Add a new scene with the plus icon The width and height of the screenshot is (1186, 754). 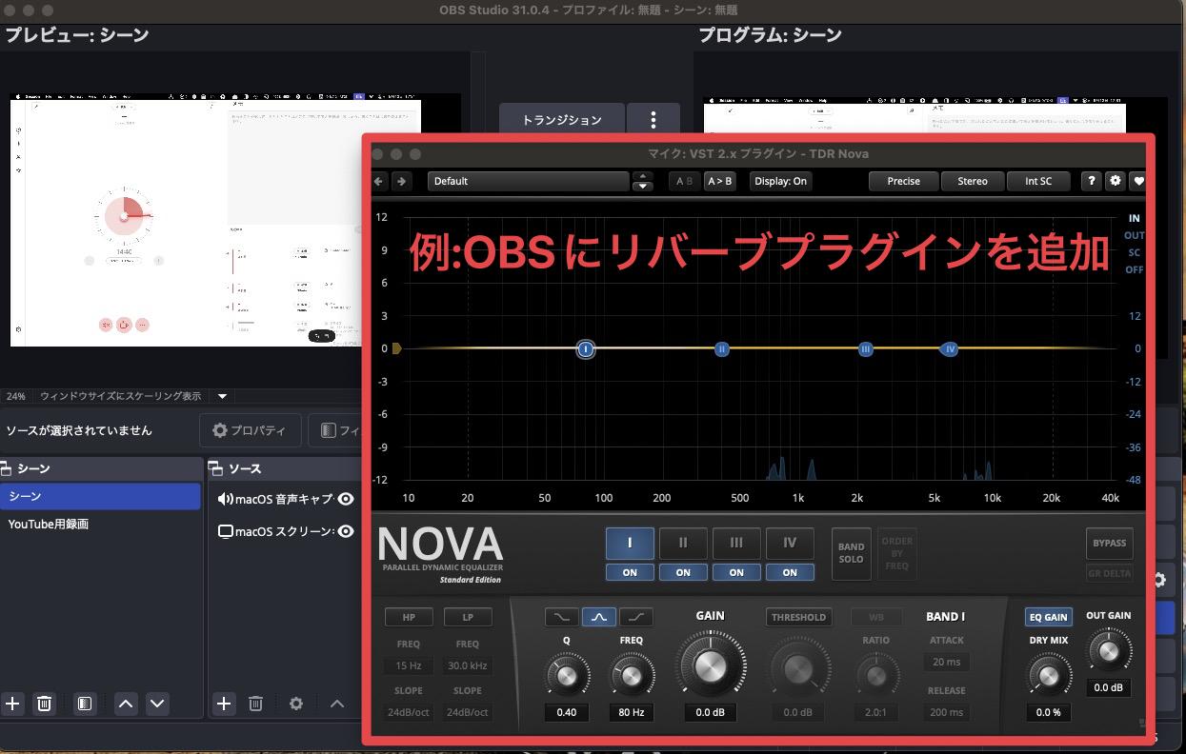point(13,704)
